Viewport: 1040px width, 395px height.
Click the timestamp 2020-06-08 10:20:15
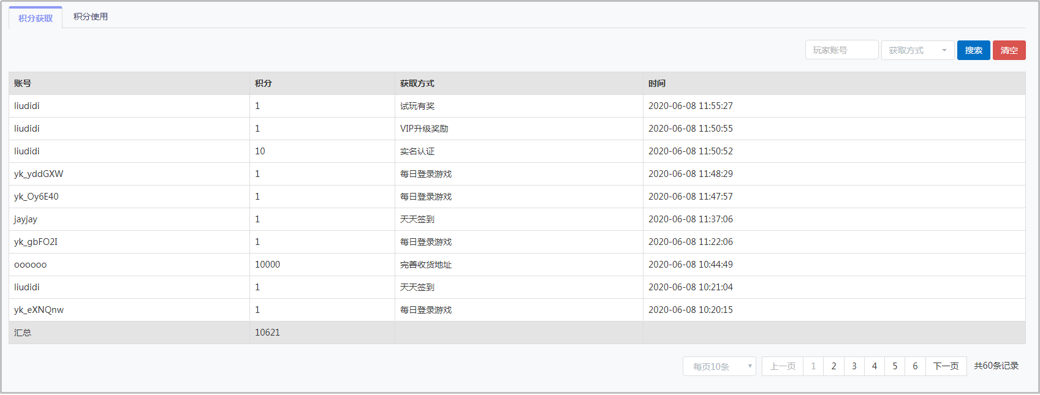(691, 310)
